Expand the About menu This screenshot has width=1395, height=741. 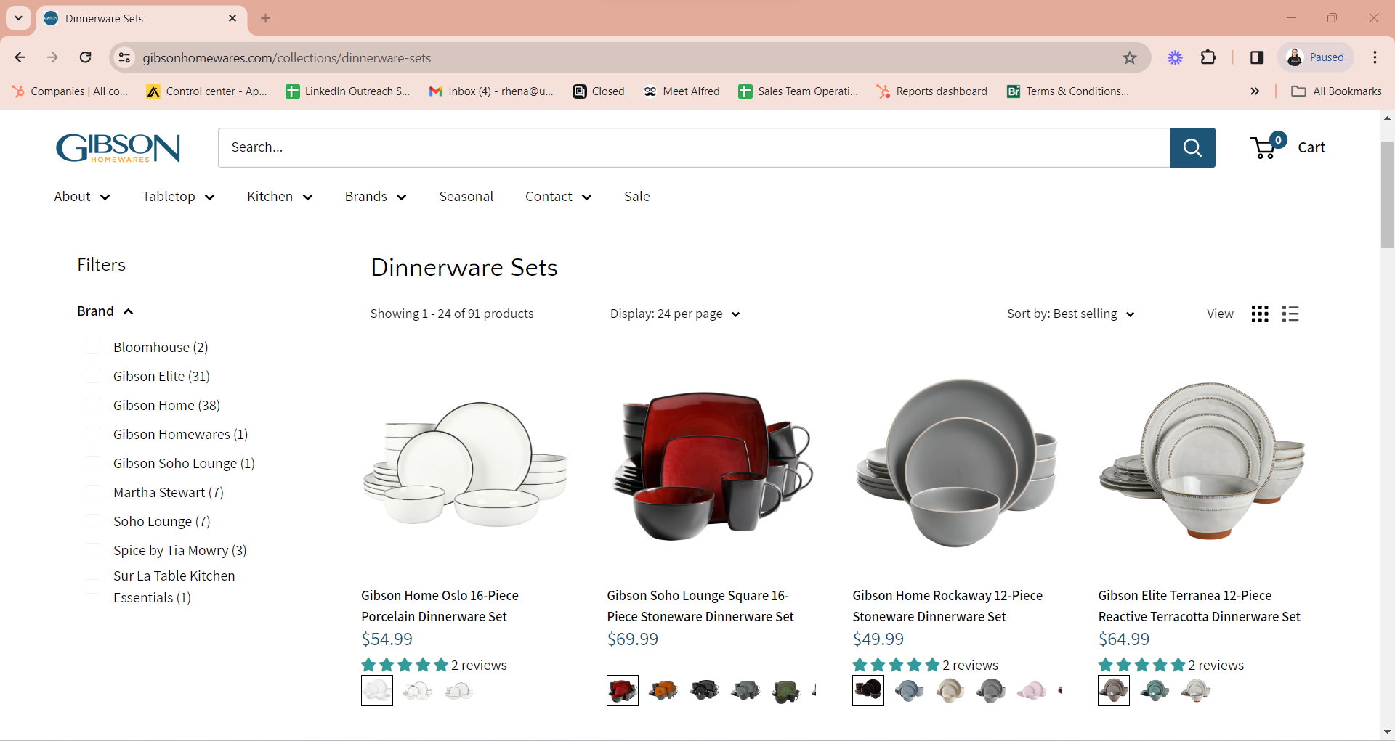[82, 197]
